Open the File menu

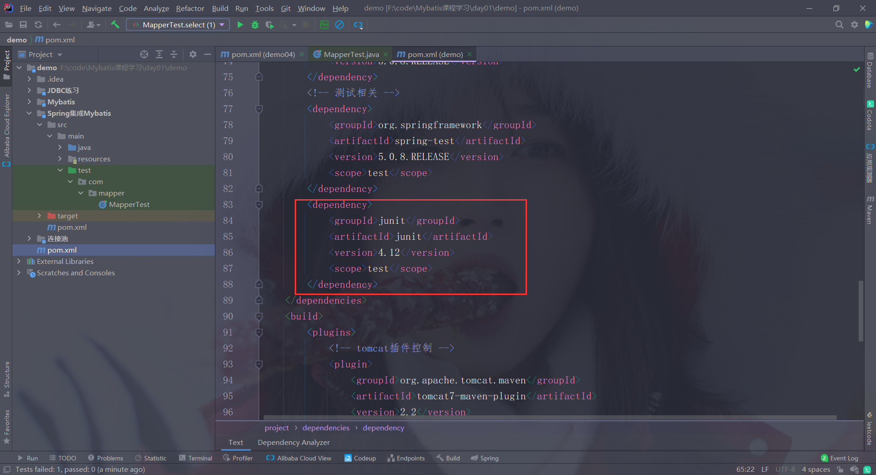pyautogui.click(x=26, y=8)
